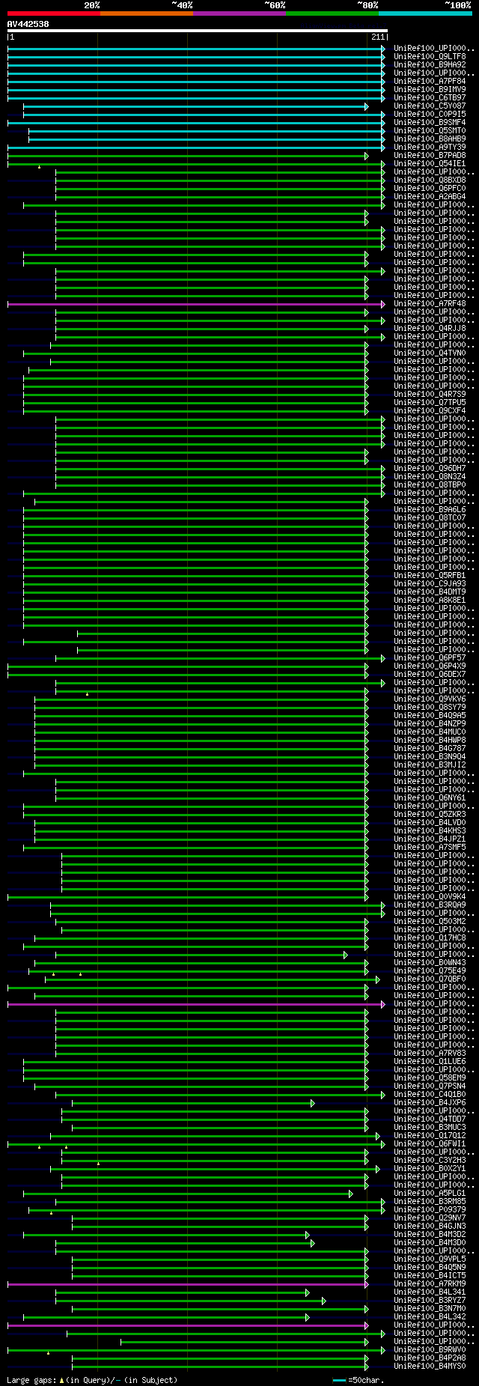The width and height of the screenshot is (479, 1386).
Task: Open UniRef100_B7PAD8 hit
Action: (430, 156)
